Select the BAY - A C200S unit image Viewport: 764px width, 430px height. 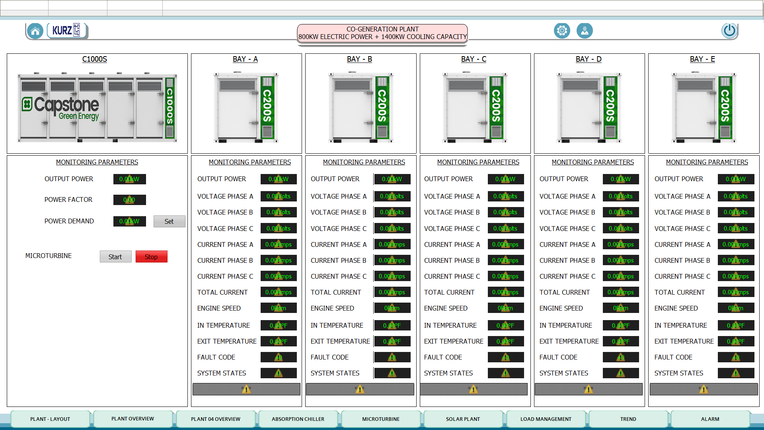tap(246, 107)
